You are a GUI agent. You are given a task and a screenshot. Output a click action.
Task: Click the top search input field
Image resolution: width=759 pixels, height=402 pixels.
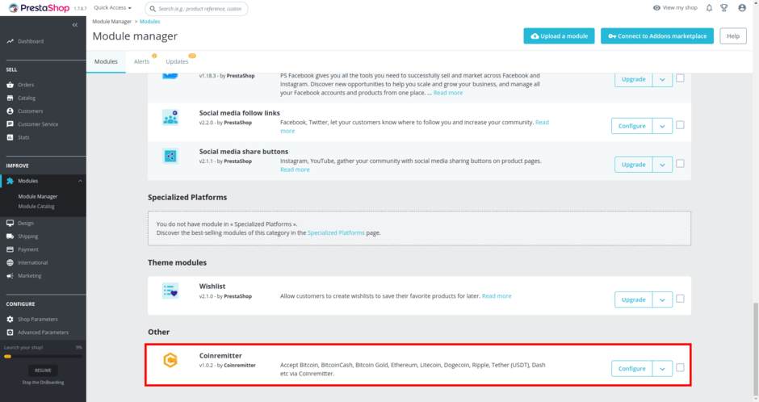pos(202,9)
